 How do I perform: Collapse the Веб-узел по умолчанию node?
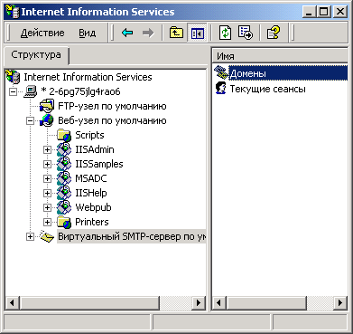pyautogui.click(x=30, y=121)
